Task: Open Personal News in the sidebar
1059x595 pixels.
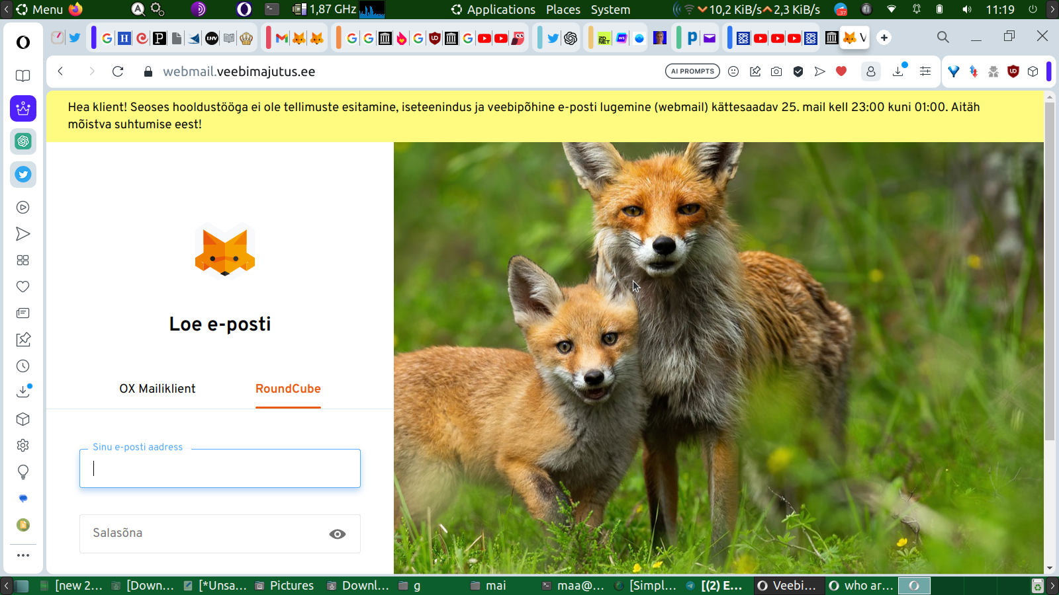Action: pos(23,313)
